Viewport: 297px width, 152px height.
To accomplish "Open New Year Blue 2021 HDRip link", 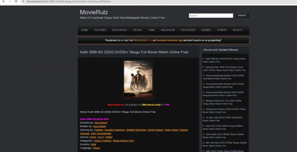I will click(x=225, y=144).
